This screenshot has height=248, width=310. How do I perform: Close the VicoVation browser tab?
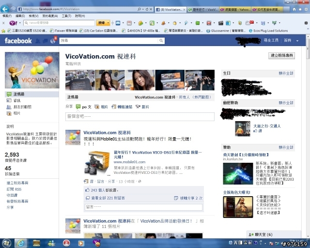pyautogui.click(x=184, y=10)
